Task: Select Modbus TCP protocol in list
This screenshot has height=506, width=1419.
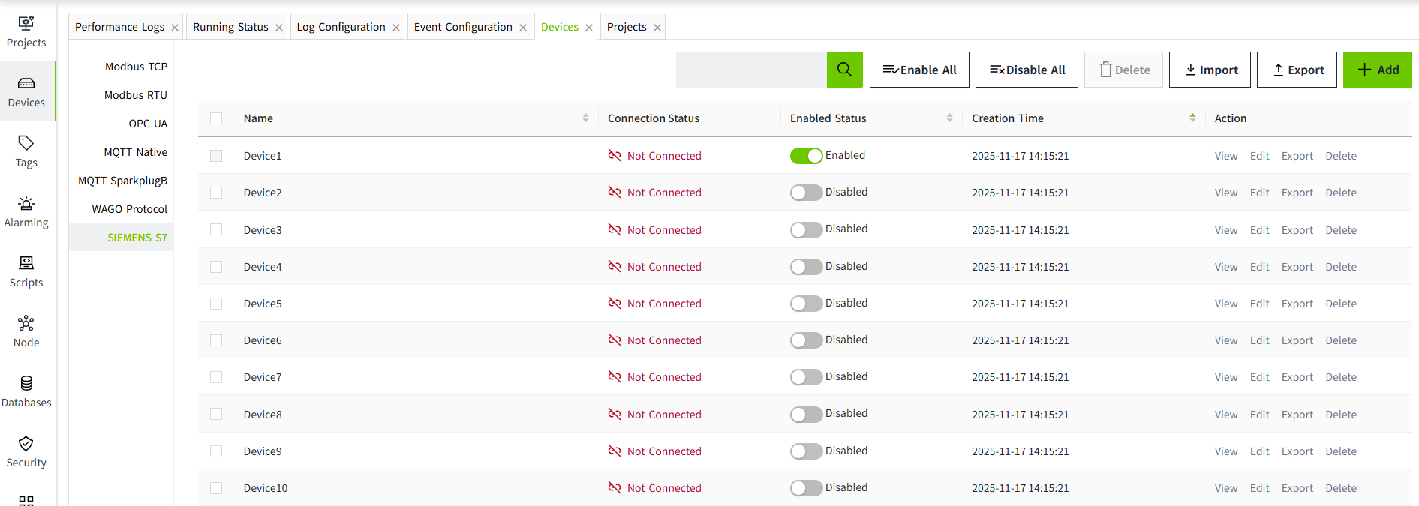Action: [136, 67]
